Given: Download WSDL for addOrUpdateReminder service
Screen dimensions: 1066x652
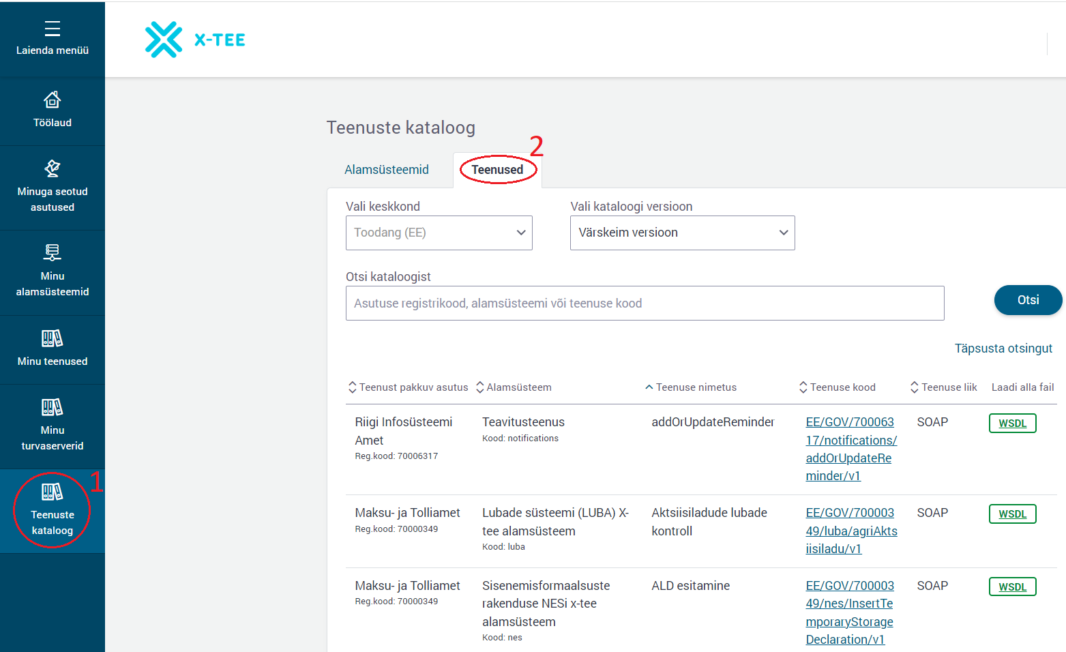Looking at the screenshot, I should (x=1012, y=424).
